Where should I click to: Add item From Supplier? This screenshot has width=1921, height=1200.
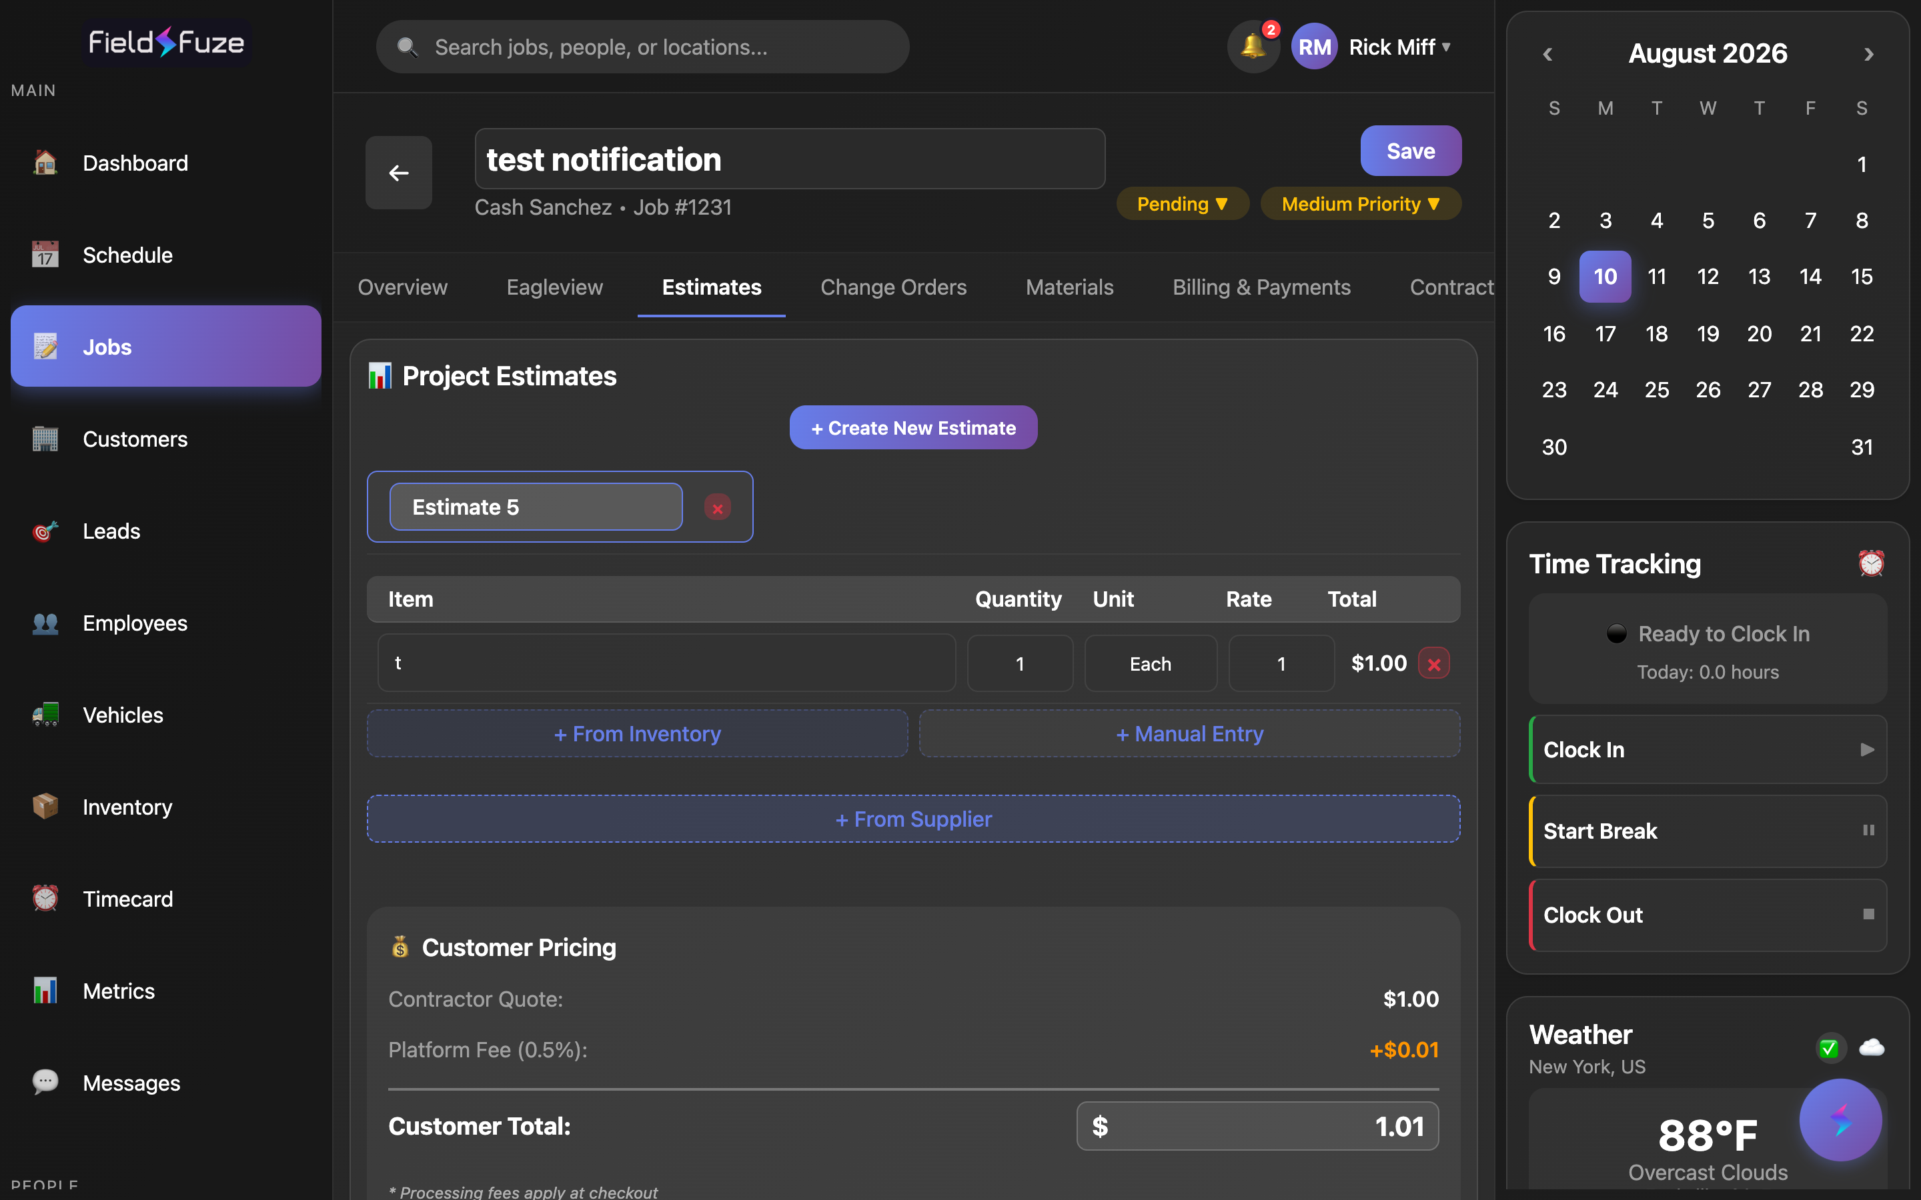tap(913, 819)
